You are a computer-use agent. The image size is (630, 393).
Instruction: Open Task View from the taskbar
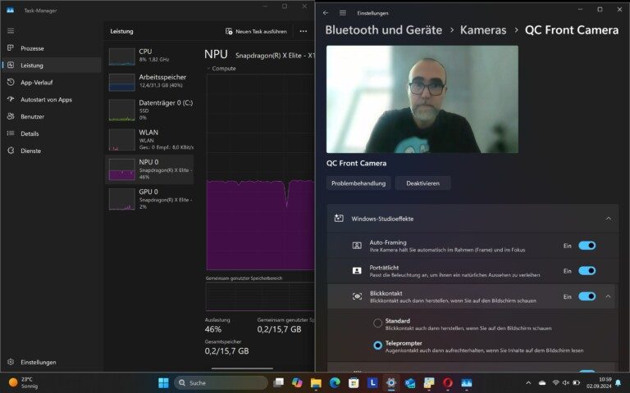pos(278,383)
